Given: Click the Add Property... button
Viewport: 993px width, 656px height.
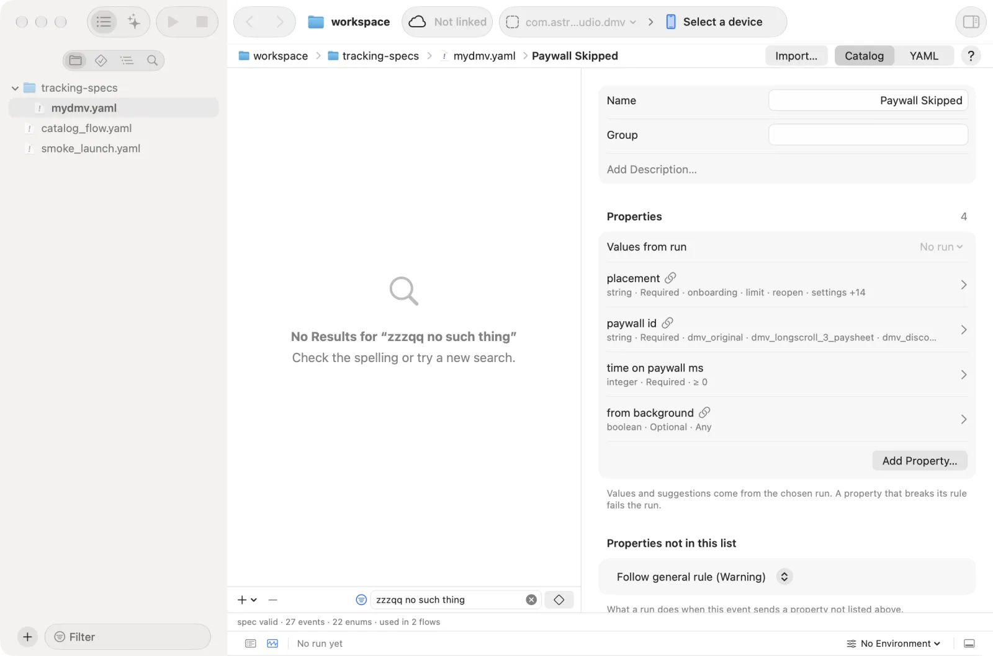Looking at the screenshot, I should pos(919,461).
